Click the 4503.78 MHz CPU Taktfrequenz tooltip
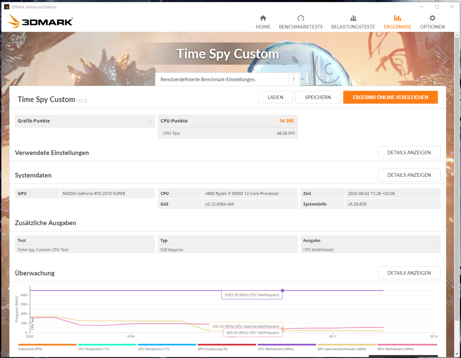461x358 pixels. pyautogui.click(x=252, y=295)
